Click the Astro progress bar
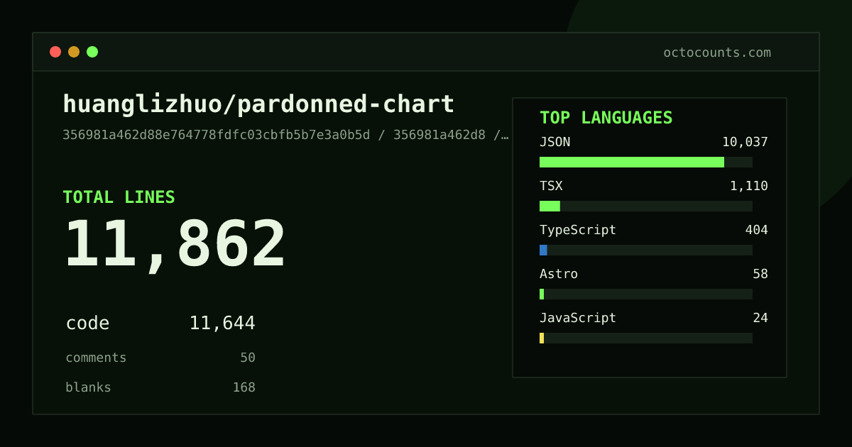Viewport: 852px width, 447px height. click(542, 294)
